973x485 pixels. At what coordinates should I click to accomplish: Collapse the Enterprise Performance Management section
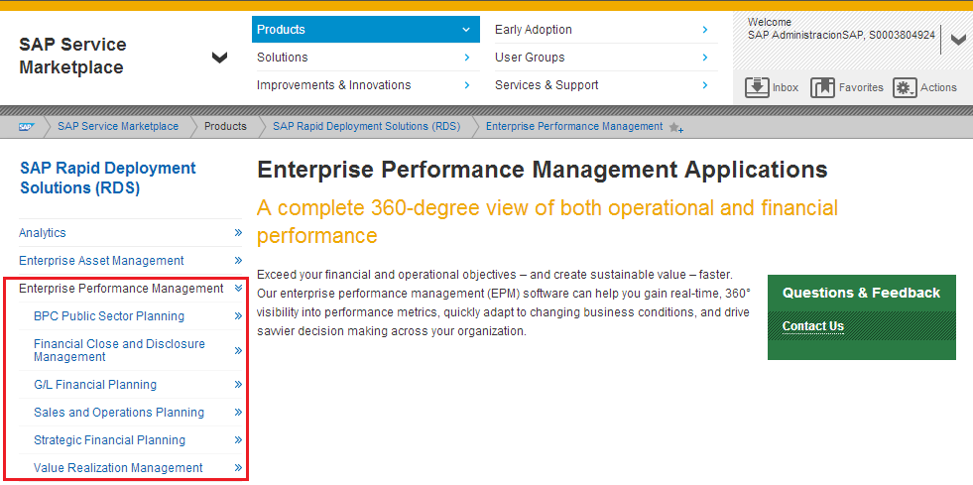point(238,289)
